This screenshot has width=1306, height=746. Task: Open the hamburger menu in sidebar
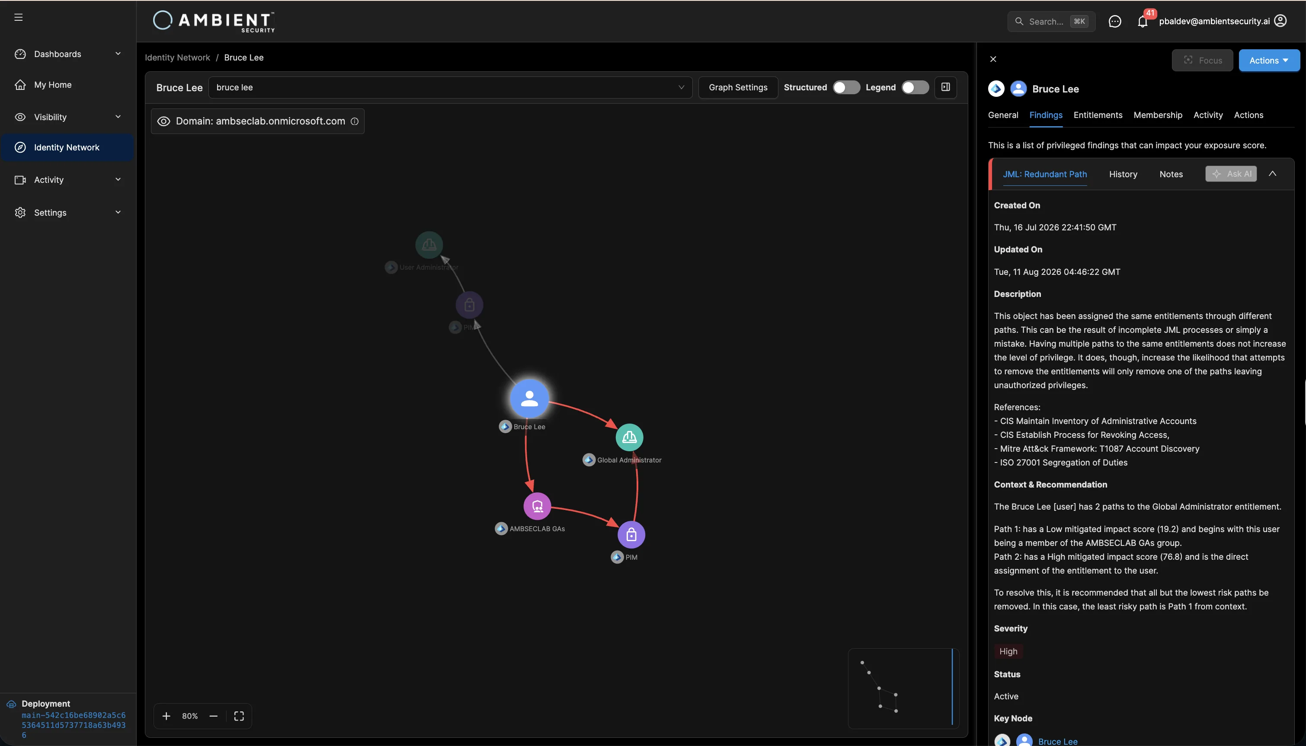coord(19,17)
